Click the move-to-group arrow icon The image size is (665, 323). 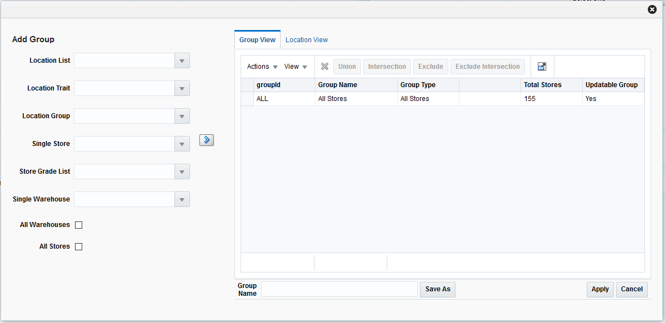[207, 140]
